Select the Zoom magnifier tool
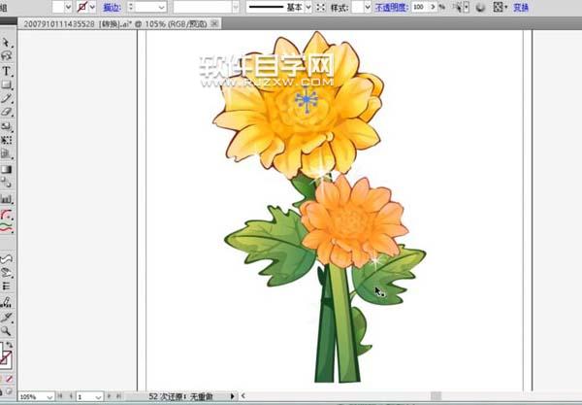582x405 pixels. coord(6,330)
